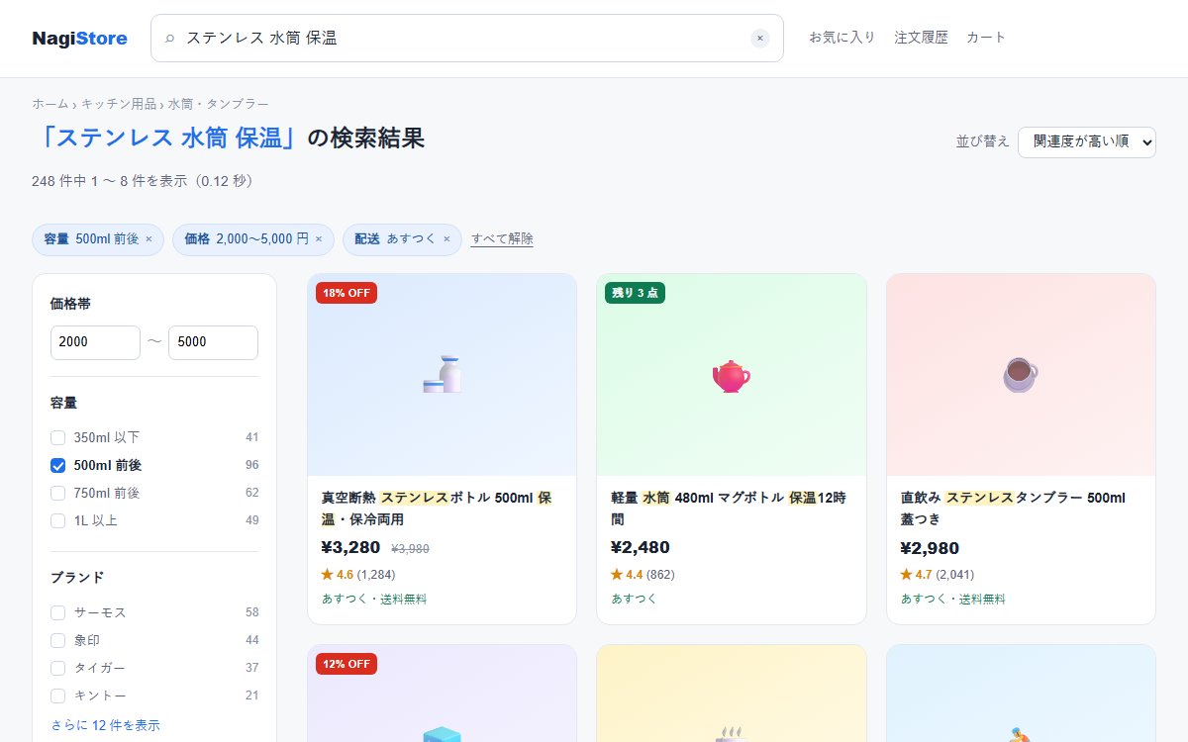
Task: Click the price ¥3,280
Action: pos(350,548)
